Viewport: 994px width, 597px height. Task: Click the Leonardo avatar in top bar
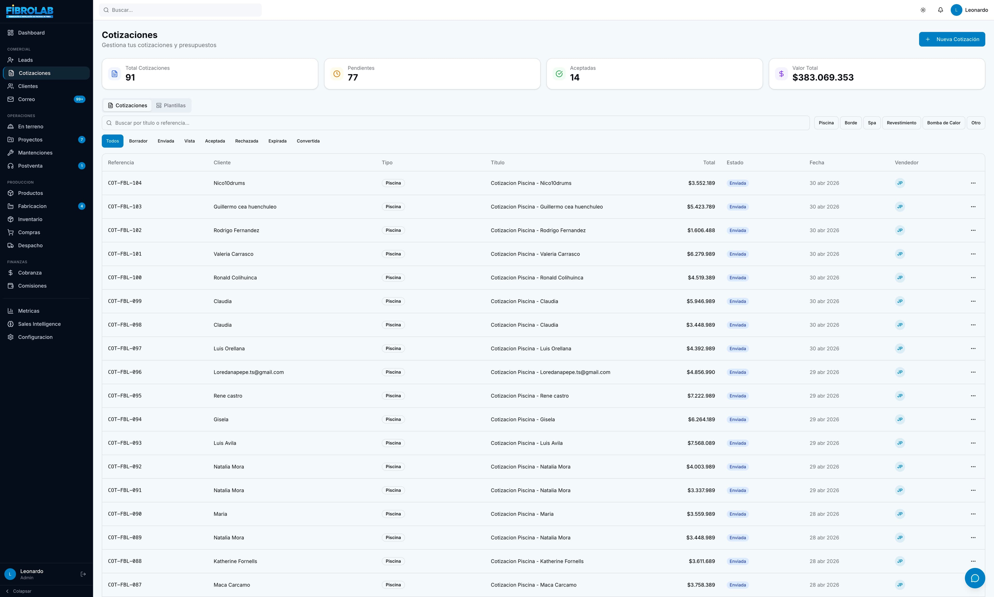pos(956,10)
